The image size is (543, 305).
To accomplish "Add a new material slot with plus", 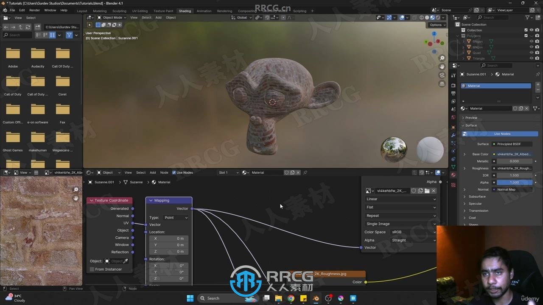I will [x=538, y=85].
